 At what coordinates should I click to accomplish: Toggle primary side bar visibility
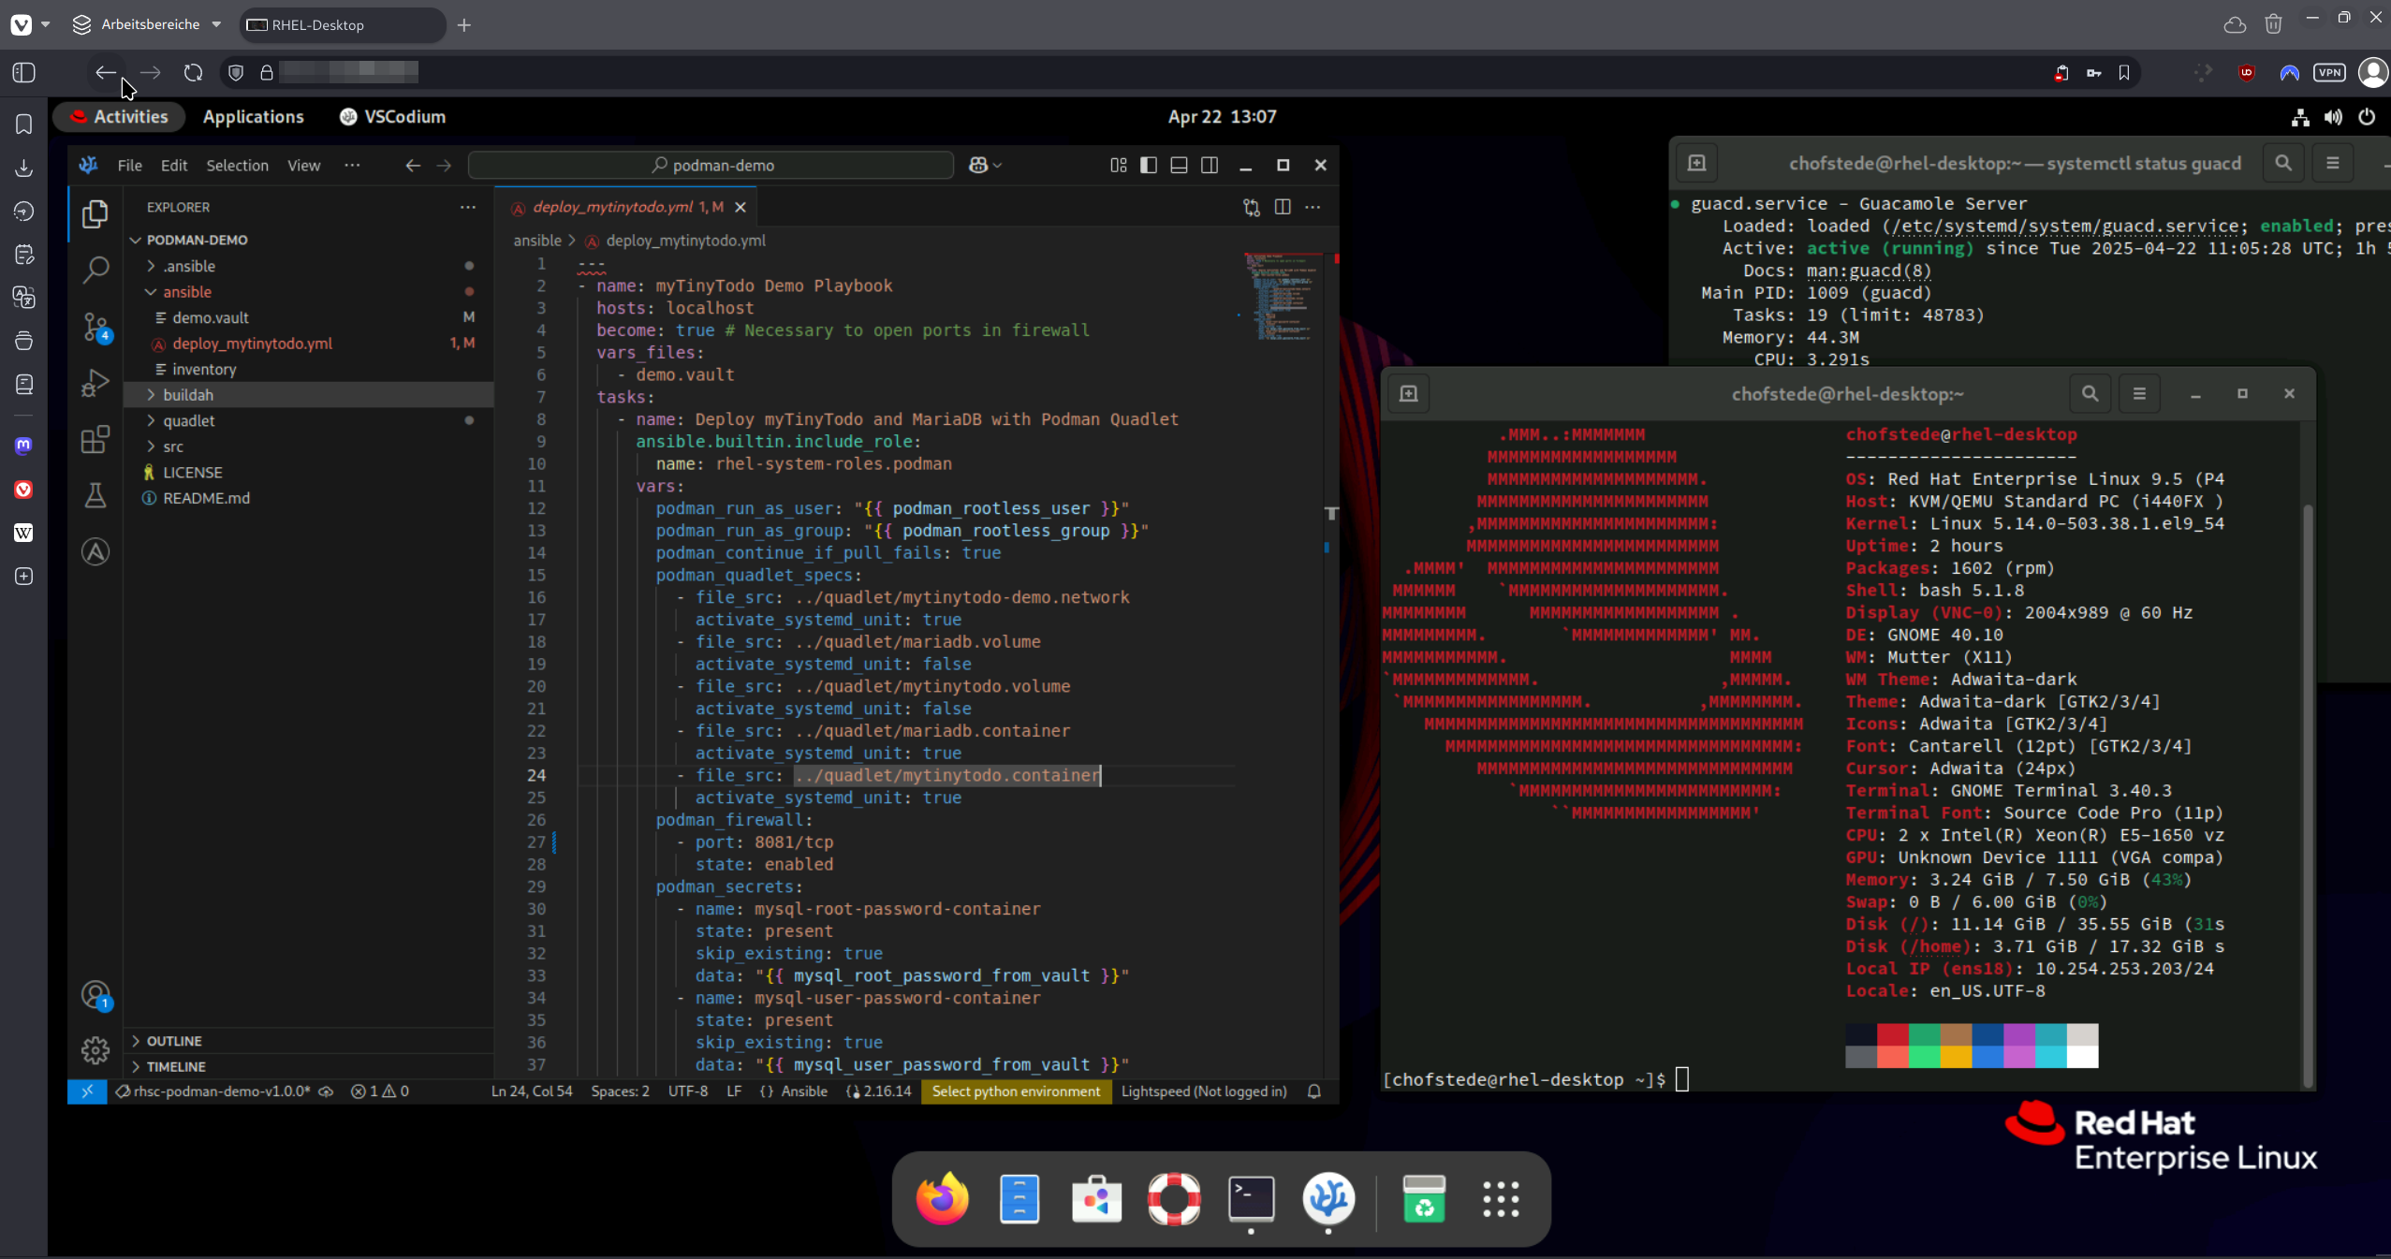click(1148, 166)
